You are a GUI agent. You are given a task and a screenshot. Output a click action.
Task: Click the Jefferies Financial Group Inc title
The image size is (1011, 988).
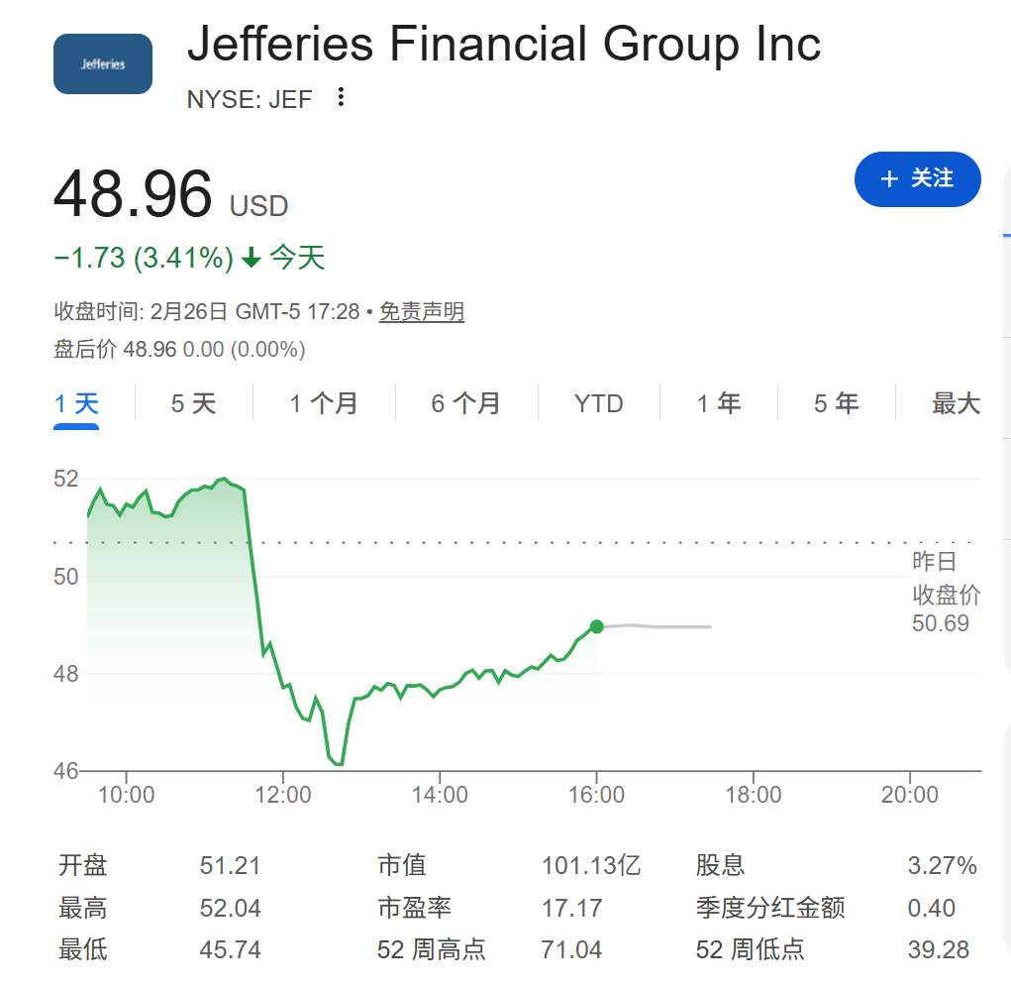coord(504,45)
